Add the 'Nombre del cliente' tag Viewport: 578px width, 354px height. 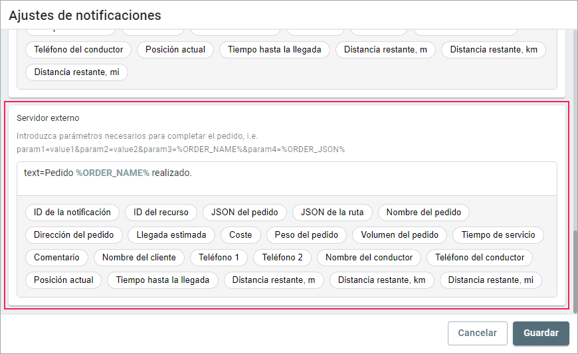click(x=139, y=257)
